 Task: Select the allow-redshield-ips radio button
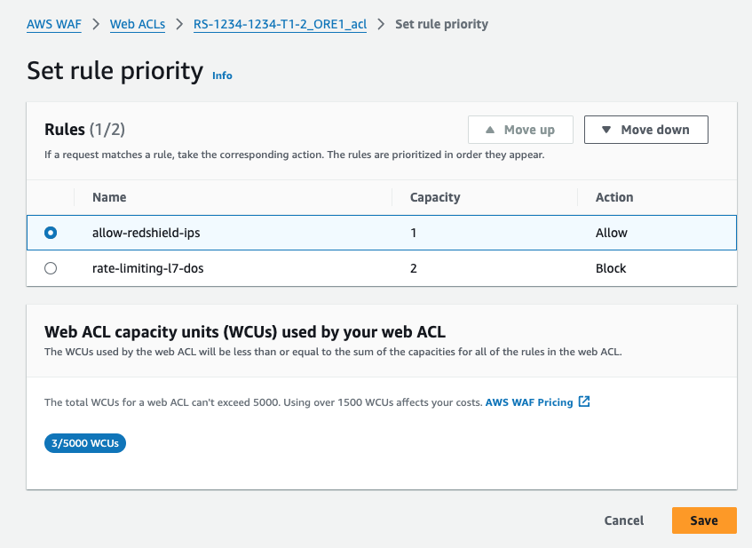coord(51,233)
